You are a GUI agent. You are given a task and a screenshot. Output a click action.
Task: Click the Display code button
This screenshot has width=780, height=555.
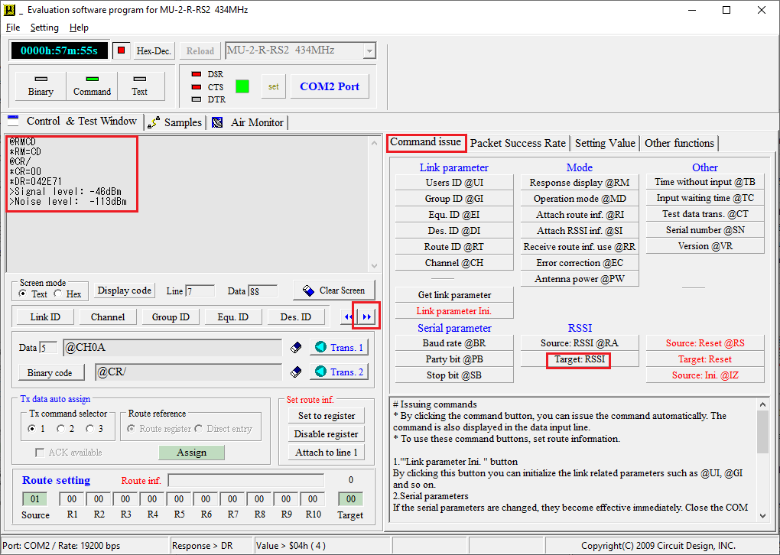point(125,290)
